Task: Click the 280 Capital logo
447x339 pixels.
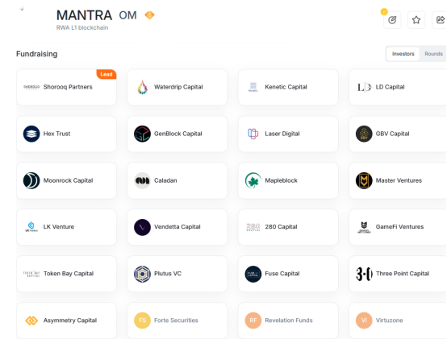Action: point(253,227)
